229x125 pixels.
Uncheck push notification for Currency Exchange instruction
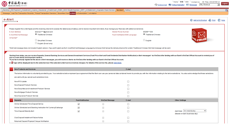coord(78,108)
